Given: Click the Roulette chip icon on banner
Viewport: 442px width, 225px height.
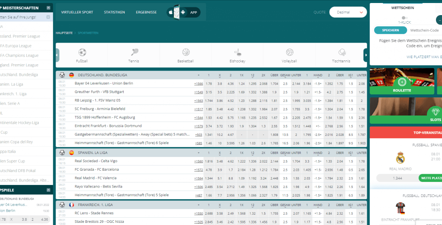Looking at the screenshot, I should click(x=402, y=82).
